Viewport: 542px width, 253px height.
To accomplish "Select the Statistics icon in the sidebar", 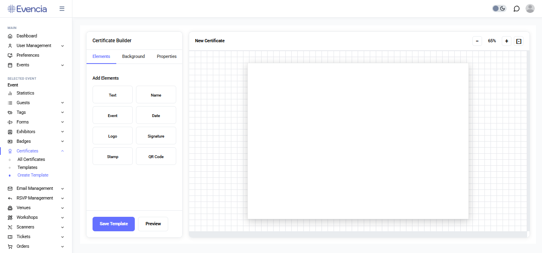I will click(10, 93).
